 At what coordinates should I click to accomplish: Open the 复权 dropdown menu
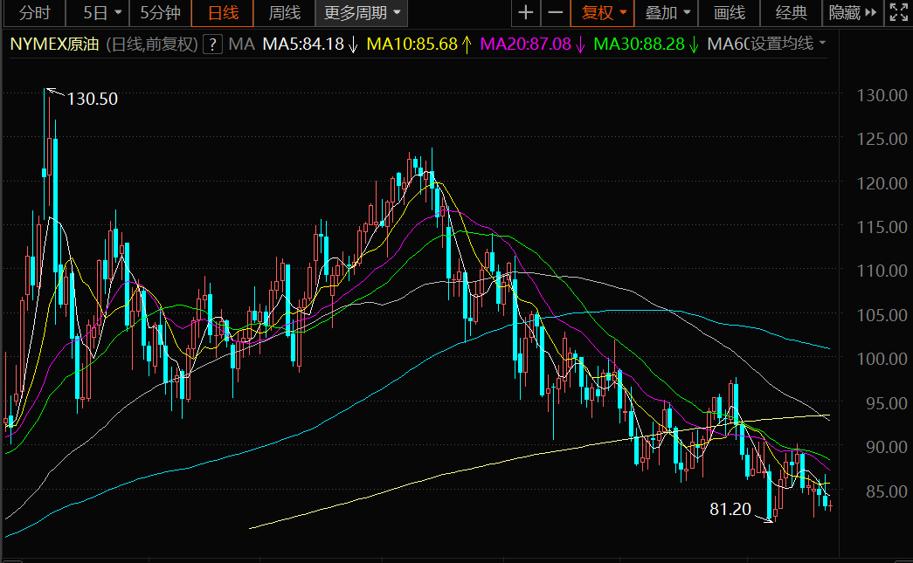tap(604, 13)
